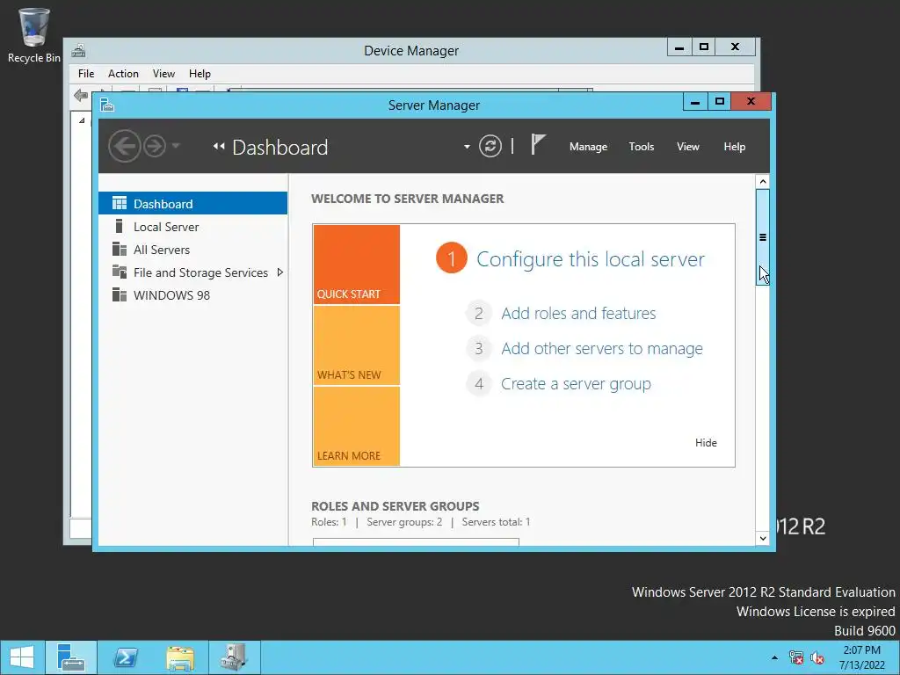
Task: Click Add other servers to manage
Action: tap(601, 348)
